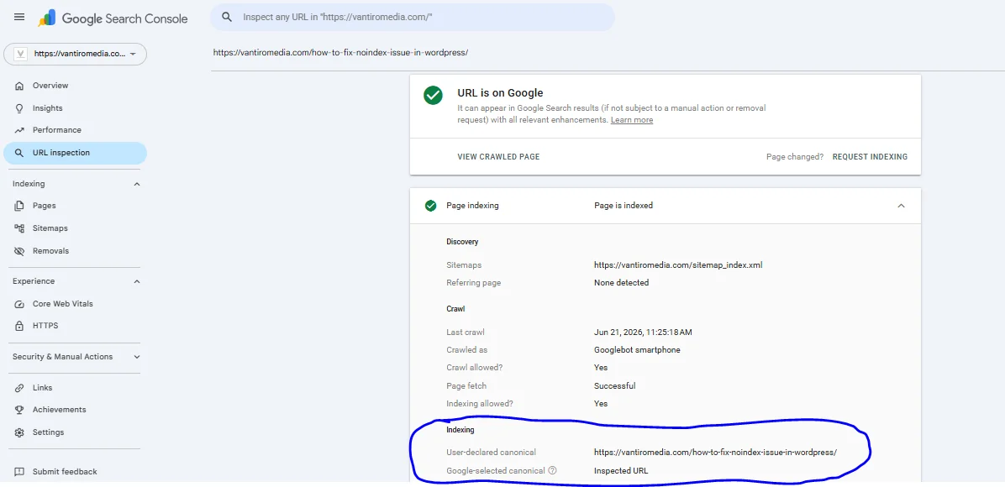This screenshot has width=1005, height=487.
Task: Click the green check icon beside Page indexing
Action: point(431,206)
